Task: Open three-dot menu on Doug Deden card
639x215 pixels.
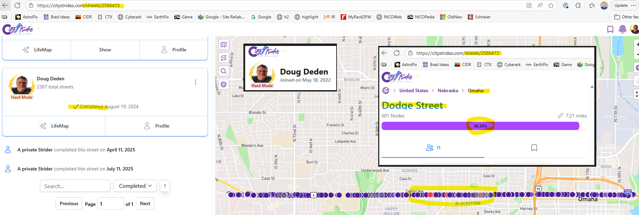Action: click(x=195, y=82)
